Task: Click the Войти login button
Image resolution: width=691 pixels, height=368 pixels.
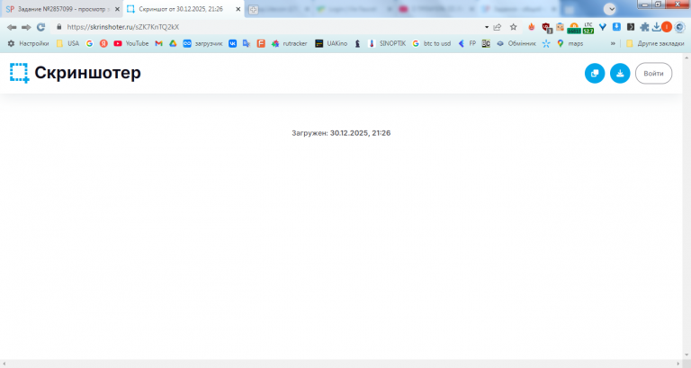Action: coord(653,74)
